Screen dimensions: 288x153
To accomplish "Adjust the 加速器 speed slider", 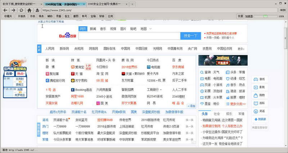I will click(x=265, y=16).
